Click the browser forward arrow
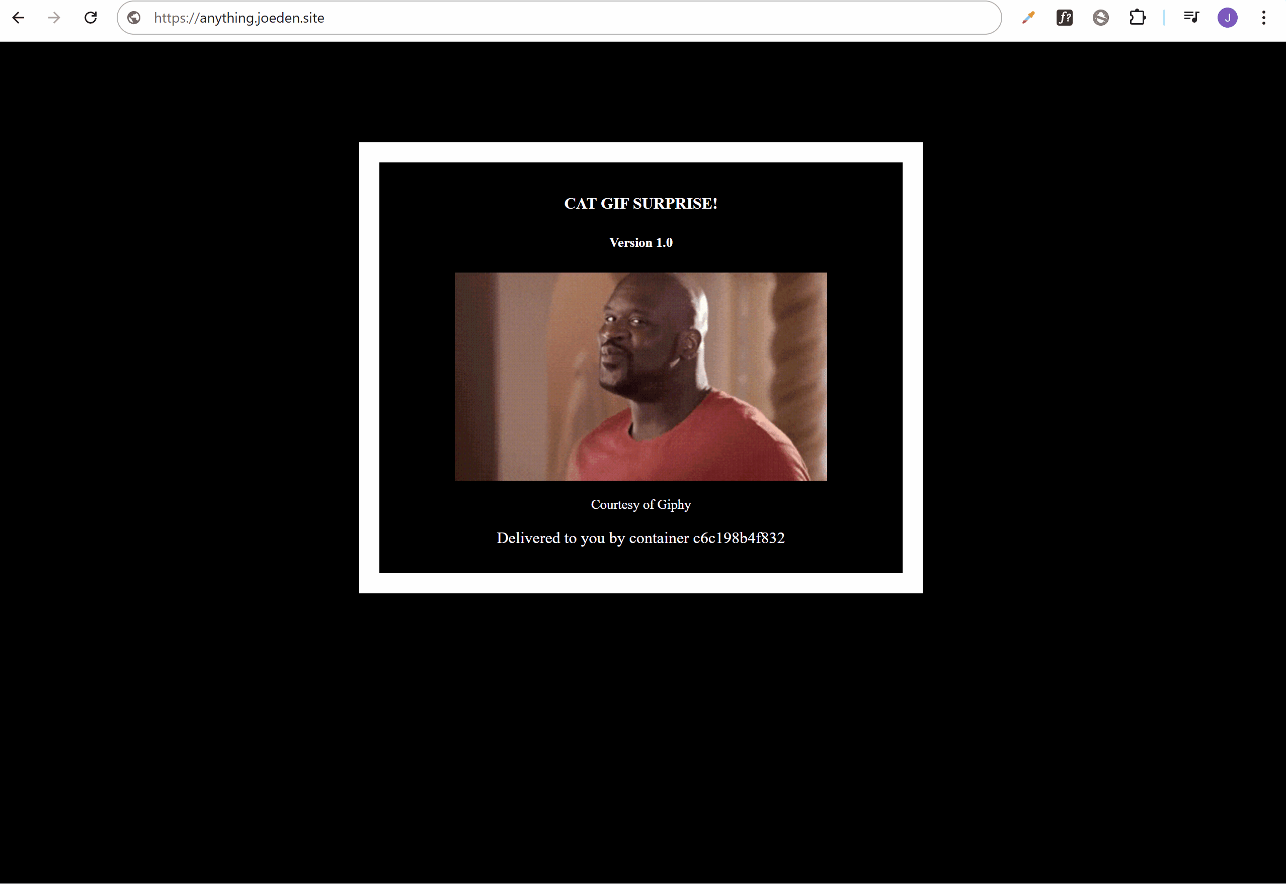The image size is (1286, 884). (54, 18)
